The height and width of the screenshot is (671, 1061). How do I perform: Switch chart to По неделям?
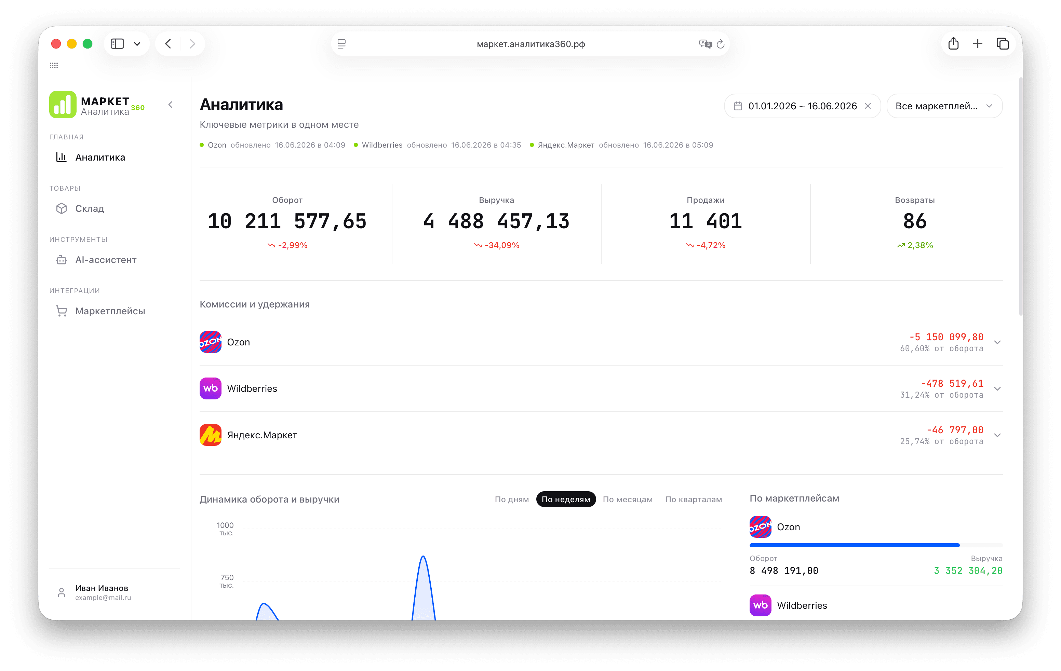coord(566,499)
